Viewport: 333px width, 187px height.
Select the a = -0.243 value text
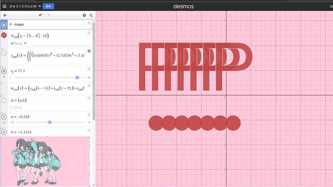click(20, 117)
